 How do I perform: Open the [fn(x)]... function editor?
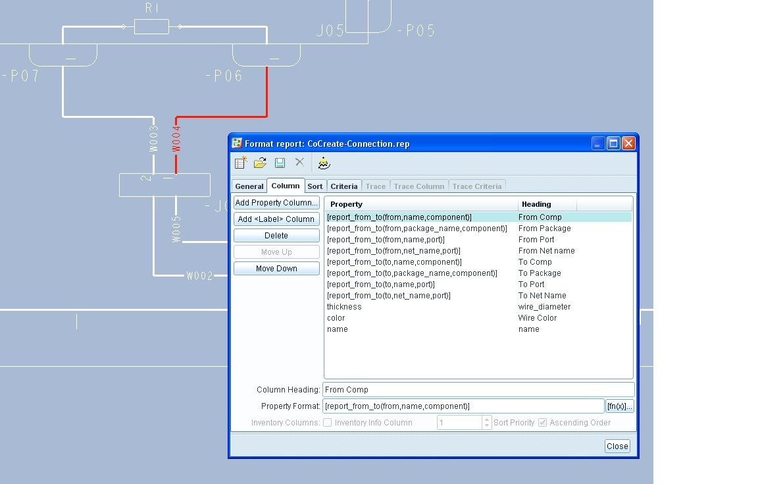point(619,406)
